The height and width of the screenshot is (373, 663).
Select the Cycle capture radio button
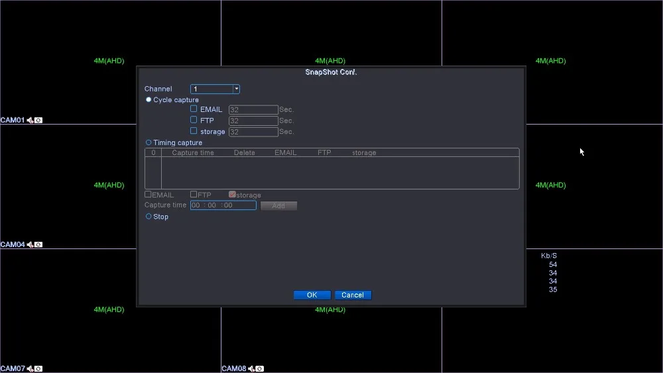pyautogui.click(x=149, y=99)
